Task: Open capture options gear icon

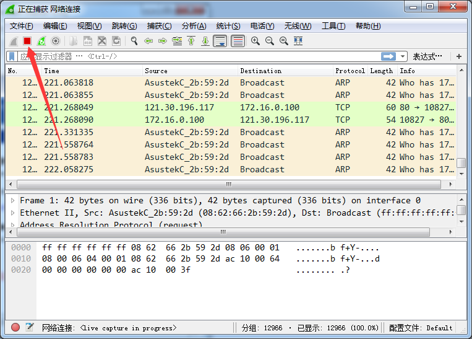Action: 56,41
